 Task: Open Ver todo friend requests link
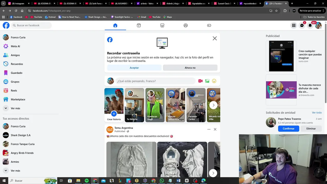317,112
